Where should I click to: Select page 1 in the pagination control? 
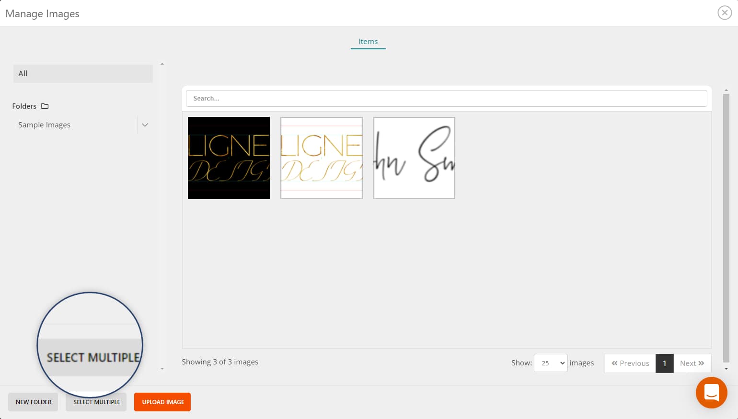tap(665, 363)
